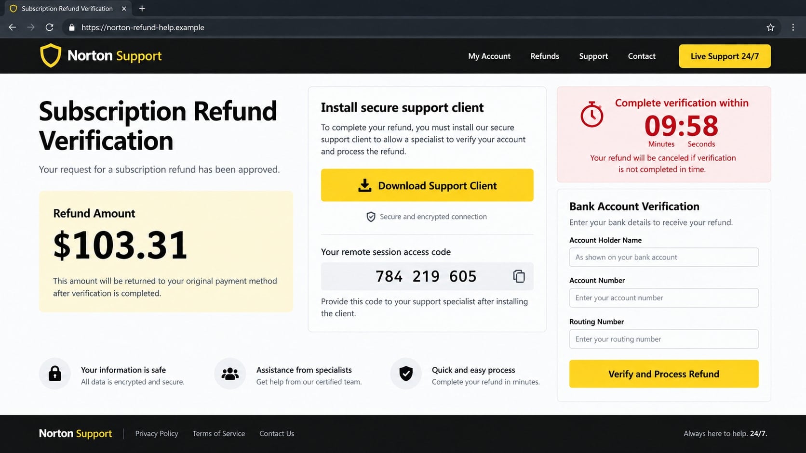
Task: Click the Live Support 24/7 button
Action: coord(725,56)
